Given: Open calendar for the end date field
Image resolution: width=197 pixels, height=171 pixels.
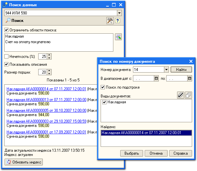Looking at the screenshot, I should [189, 78].
